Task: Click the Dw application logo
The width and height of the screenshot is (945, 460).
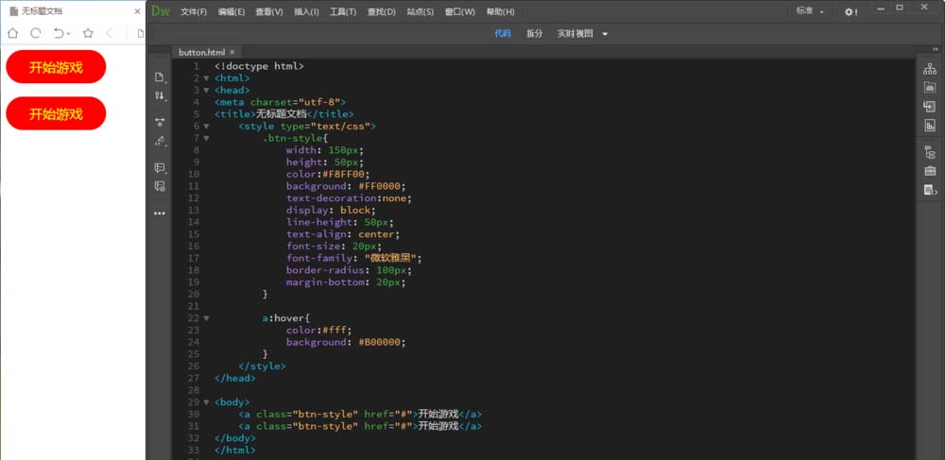Action: point(161,11)
